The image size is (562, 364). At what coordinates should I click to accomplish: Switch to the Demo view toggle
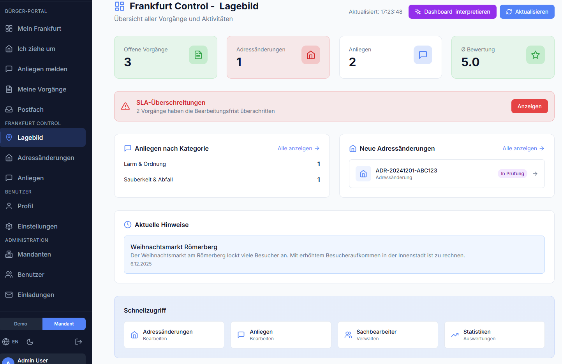coord(21,324)
